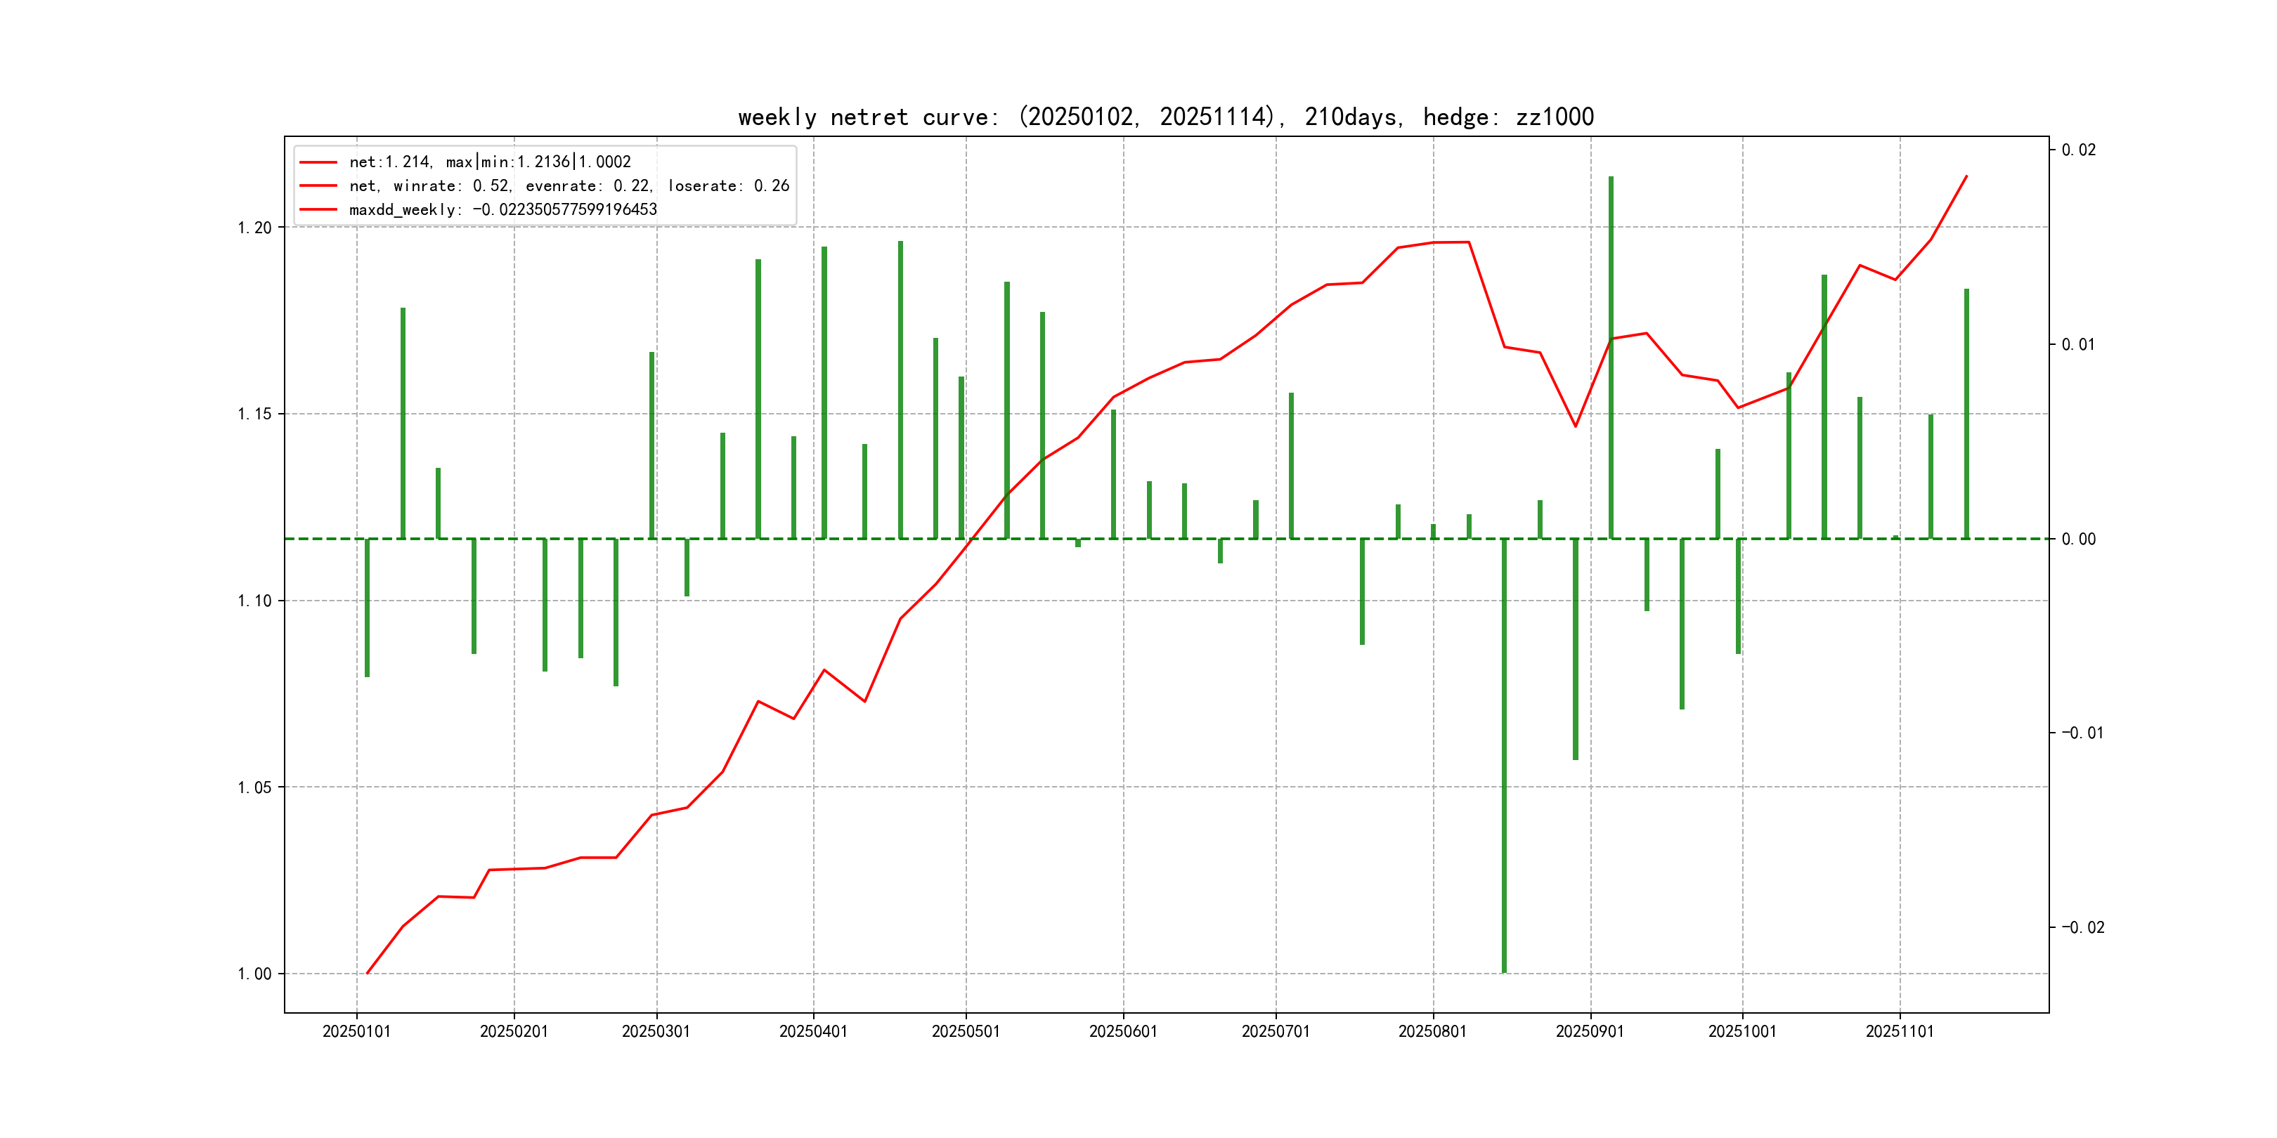Click the 20251101 x-axis tick label
Viewport: 2277px width, 1138px height.
click(1899, 1031)
